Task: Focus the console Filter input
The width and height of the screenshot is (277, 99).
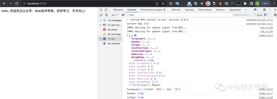Action: pos(180,15)
